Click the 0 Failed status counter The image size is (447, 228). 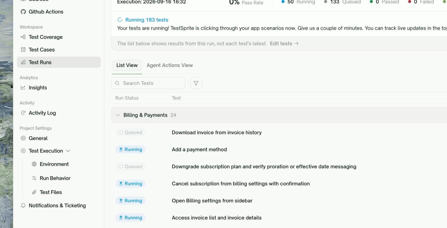(421, 2)
